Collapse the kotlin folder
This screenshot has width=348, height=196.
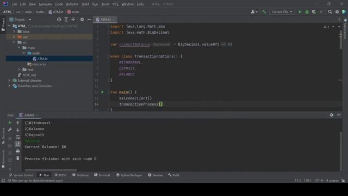pyautogui.click(x=24, y=53)
